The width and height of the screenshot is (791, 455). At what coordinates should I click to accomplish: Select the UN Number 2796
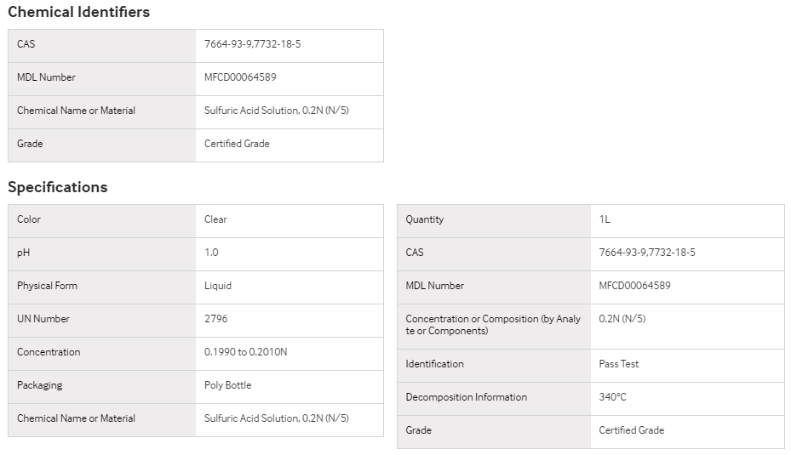[x=216, y=319]
